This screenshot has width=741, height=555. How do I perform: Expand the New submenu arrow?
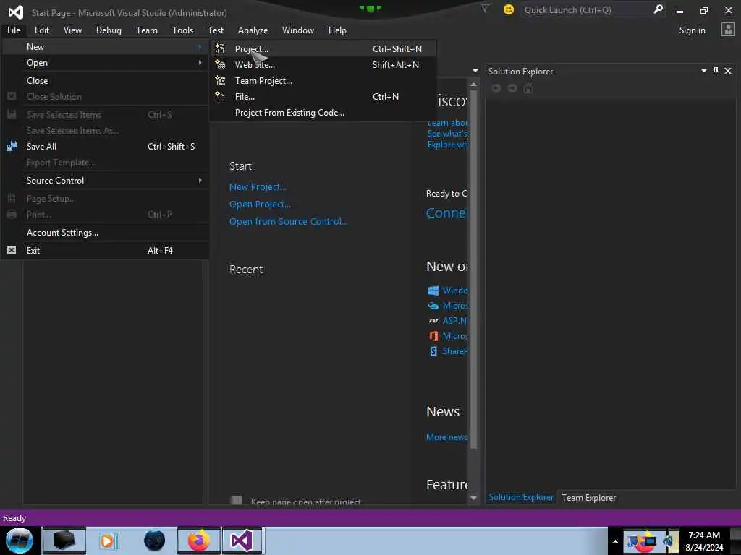[x=200, y=47]
